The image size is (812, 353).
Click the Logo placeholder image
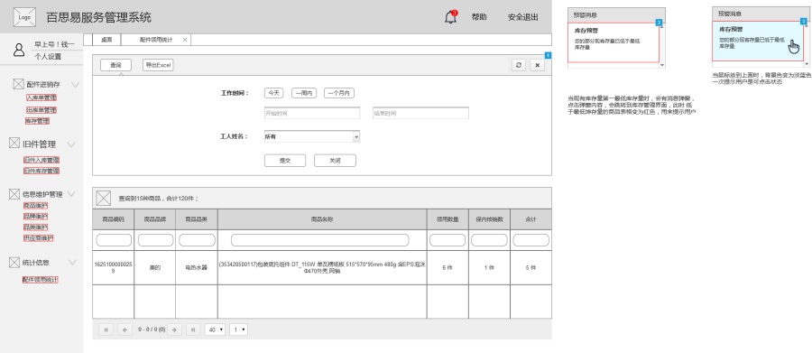coord(24,17)
